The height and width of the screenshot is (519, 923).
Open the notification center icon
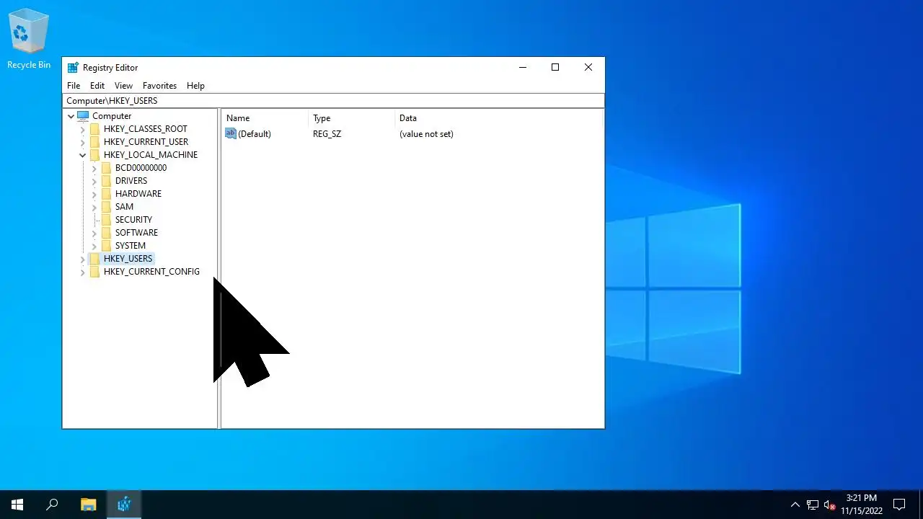899,505
